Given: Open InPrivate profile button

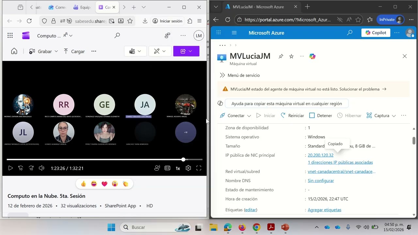Looking at the screenshot, I should 390,20.
